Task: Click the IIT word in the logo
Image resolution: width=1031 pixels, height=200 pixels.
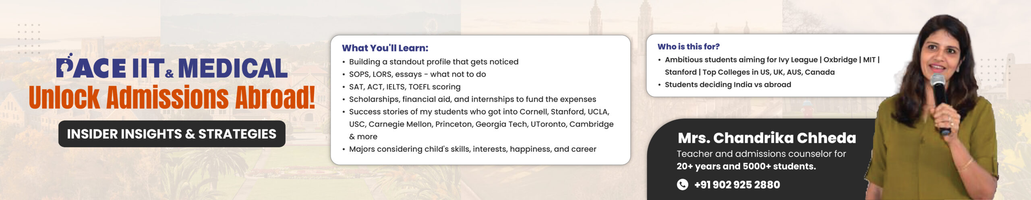Action: 148,68
